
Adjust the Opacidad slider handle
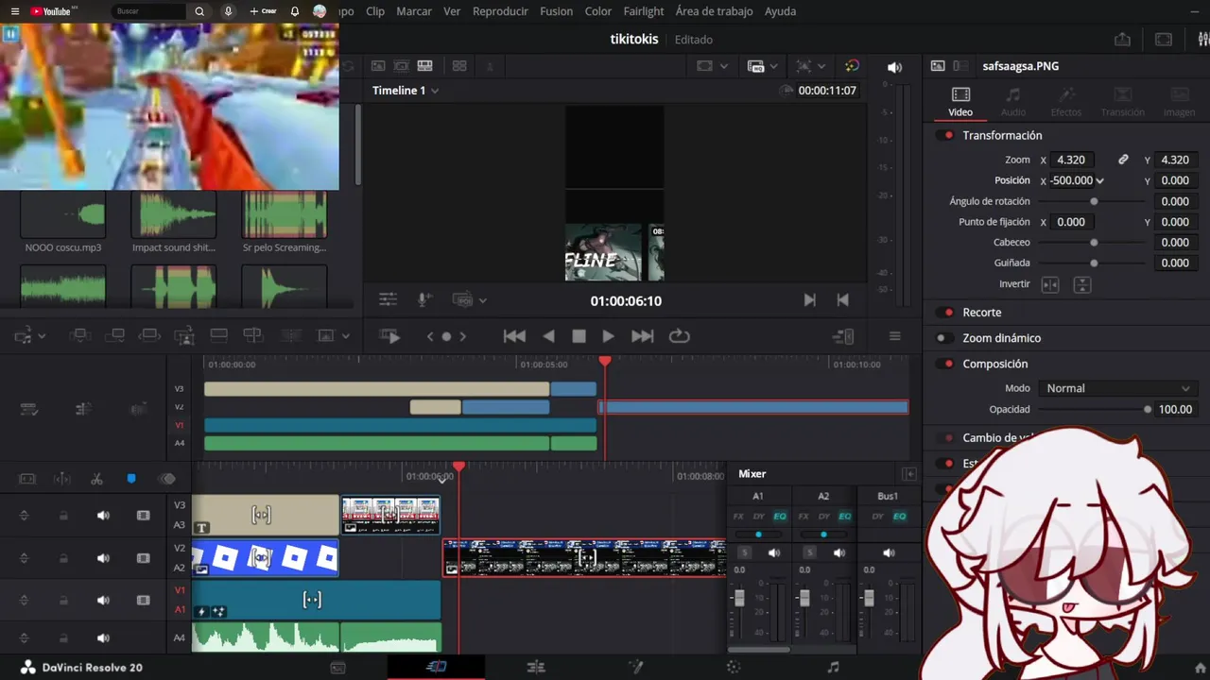pos(1148,410)
